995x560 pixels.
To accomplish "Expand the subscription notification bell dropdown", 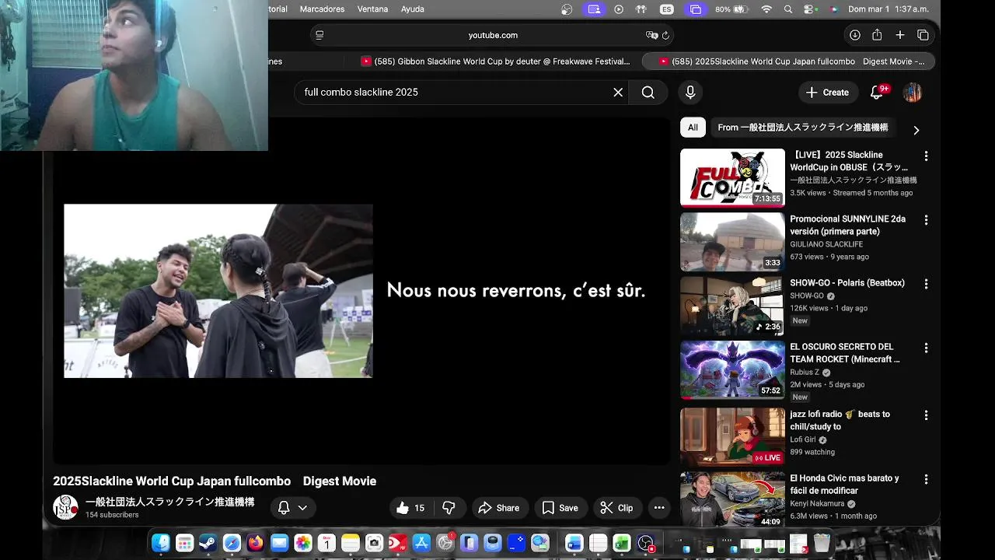I will click(x=292, y=508).
